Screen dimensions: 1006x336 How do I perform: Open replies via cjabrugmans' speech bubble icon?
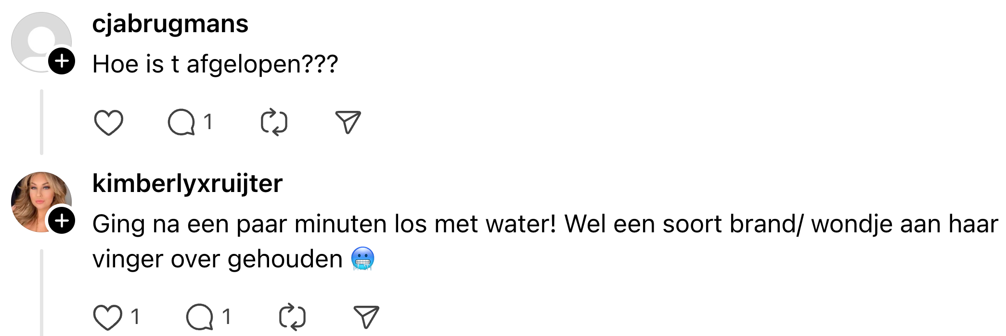181,123
